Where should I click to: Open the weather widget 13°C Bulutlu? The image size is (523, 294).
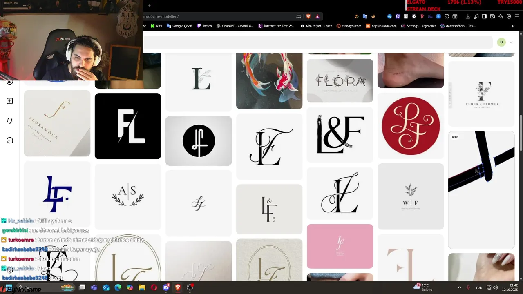click(x=423, y=287)
